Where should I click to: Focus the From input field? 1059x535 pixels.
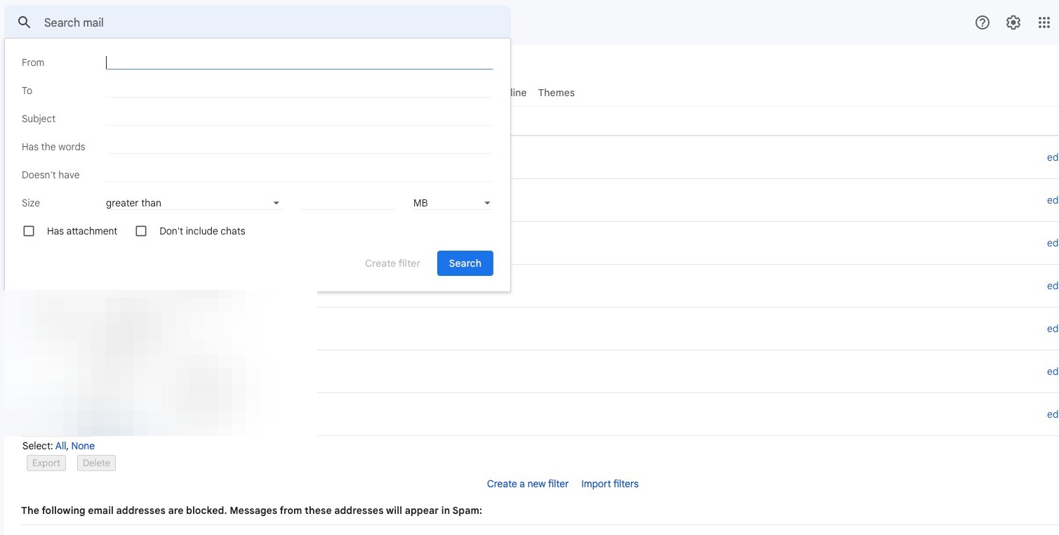tap(299, 62)
